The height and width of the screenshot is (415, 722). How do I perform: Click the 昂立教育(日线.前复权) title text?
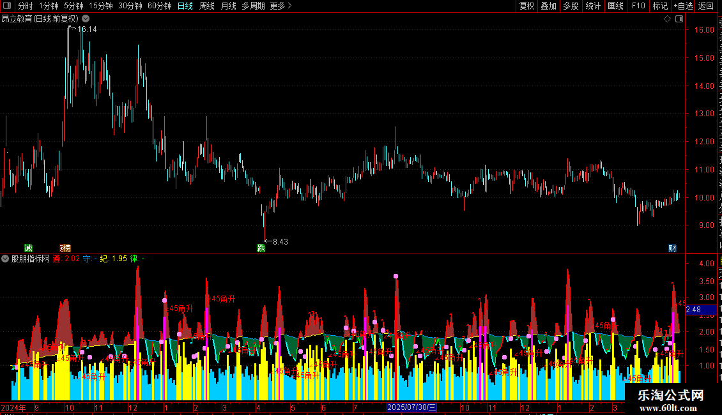tap(40, 19)
